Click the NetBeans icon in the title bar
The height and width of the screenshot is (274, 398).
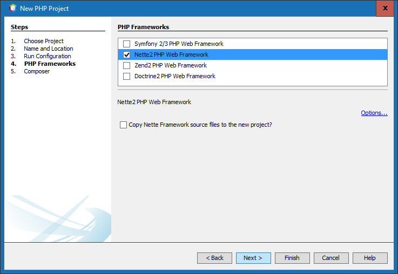[x=13, y=9]
